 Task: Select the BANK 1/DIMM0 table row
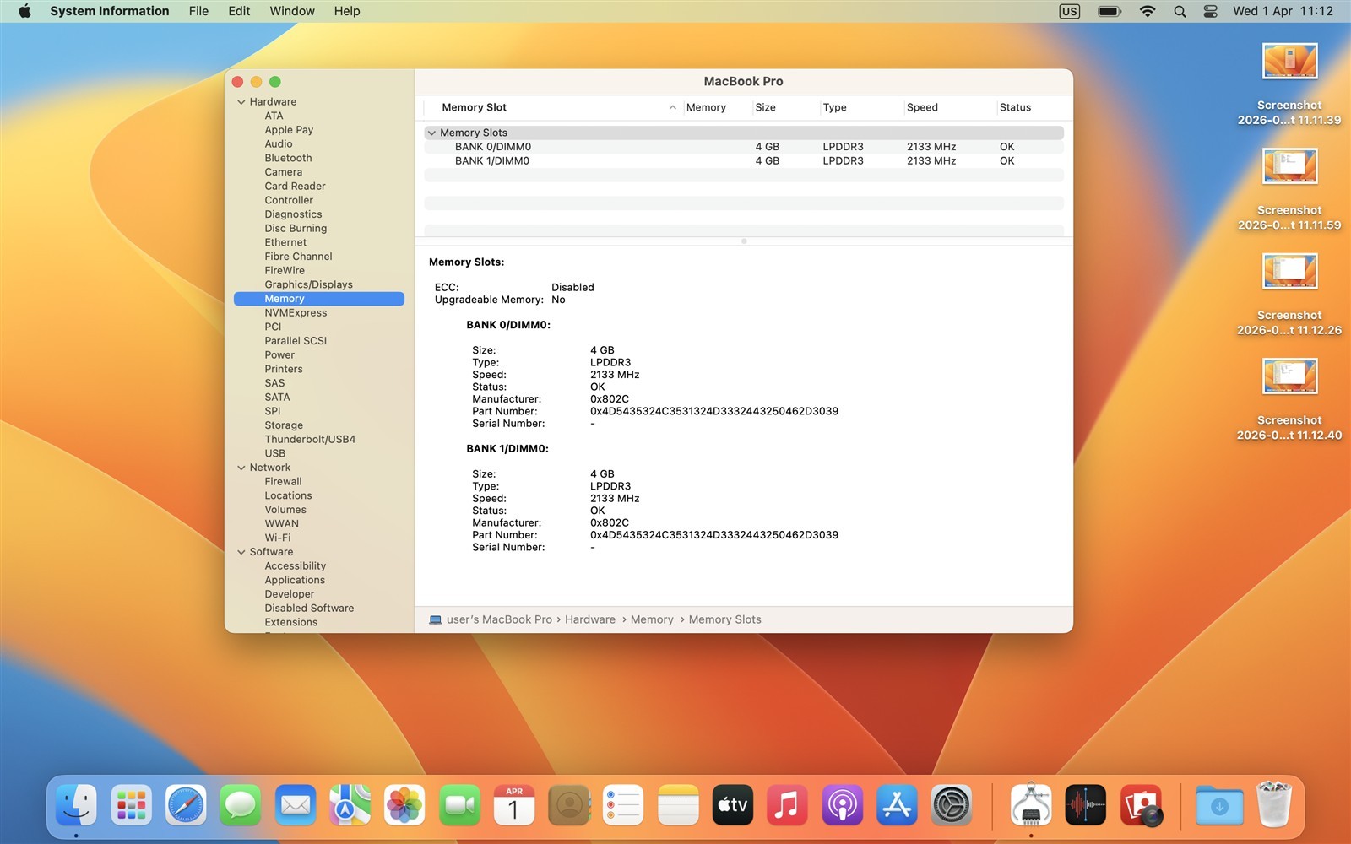point(491,160)
